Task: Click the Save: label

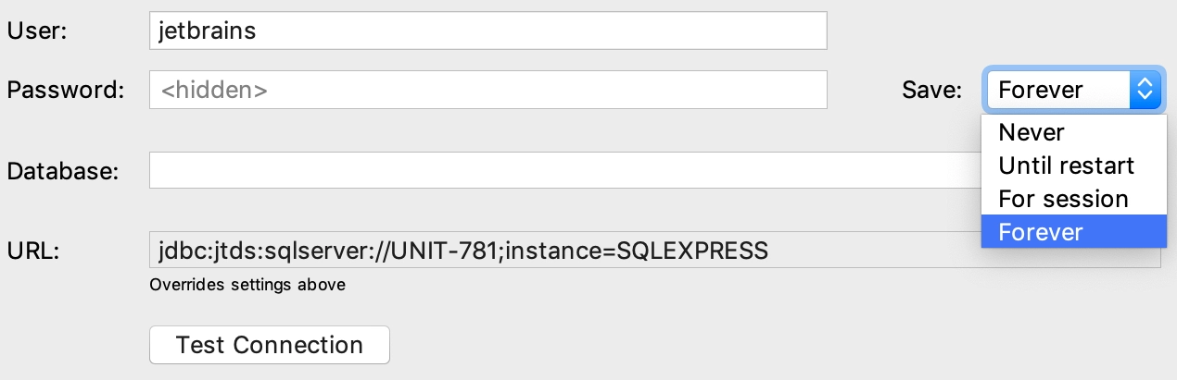Action: 932,90
